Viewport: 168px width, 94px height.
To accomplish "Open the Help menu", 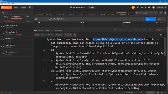I will click(x=13, y=4).
